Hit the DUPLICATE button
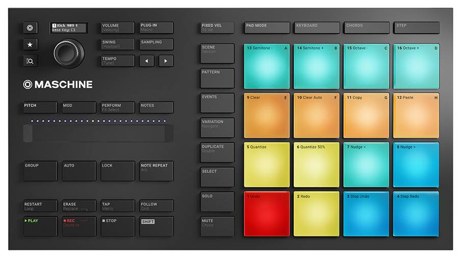Screen dimensions: 459x256 [x=217, y=152]
